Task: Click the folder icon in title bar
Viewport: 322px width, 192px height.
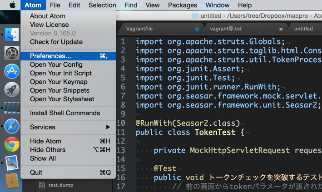Action: pyautogui.click(x=195, y=16)
